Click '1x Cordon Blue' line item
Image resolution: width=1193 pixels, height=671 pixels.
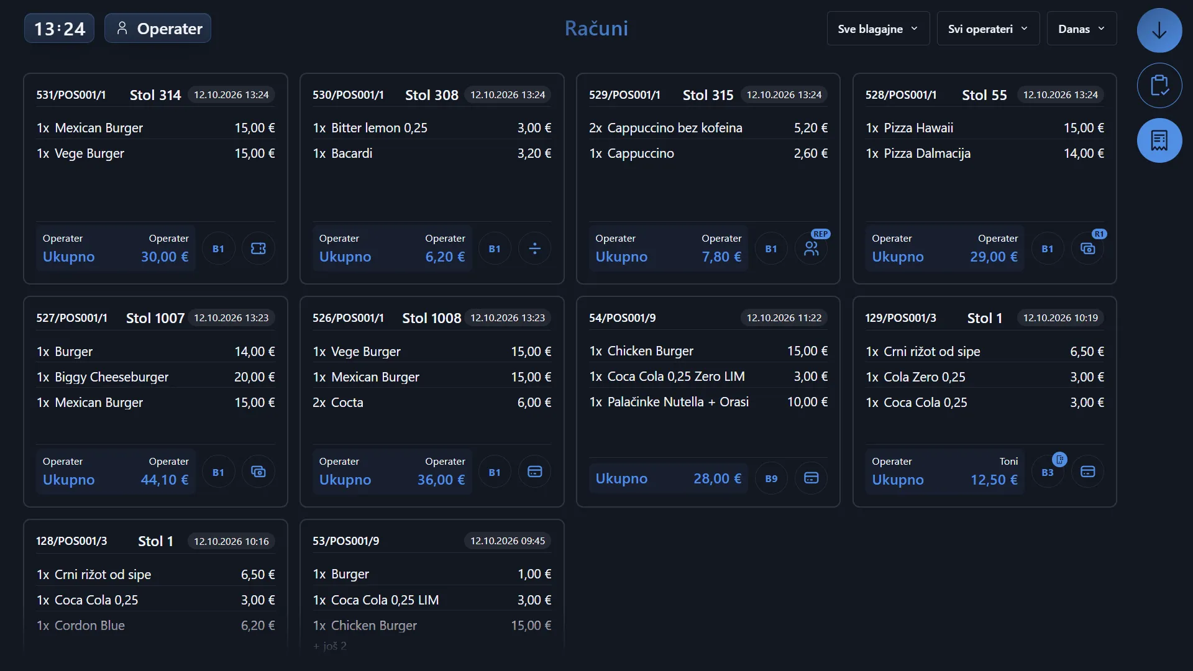[x=155, y=626]
